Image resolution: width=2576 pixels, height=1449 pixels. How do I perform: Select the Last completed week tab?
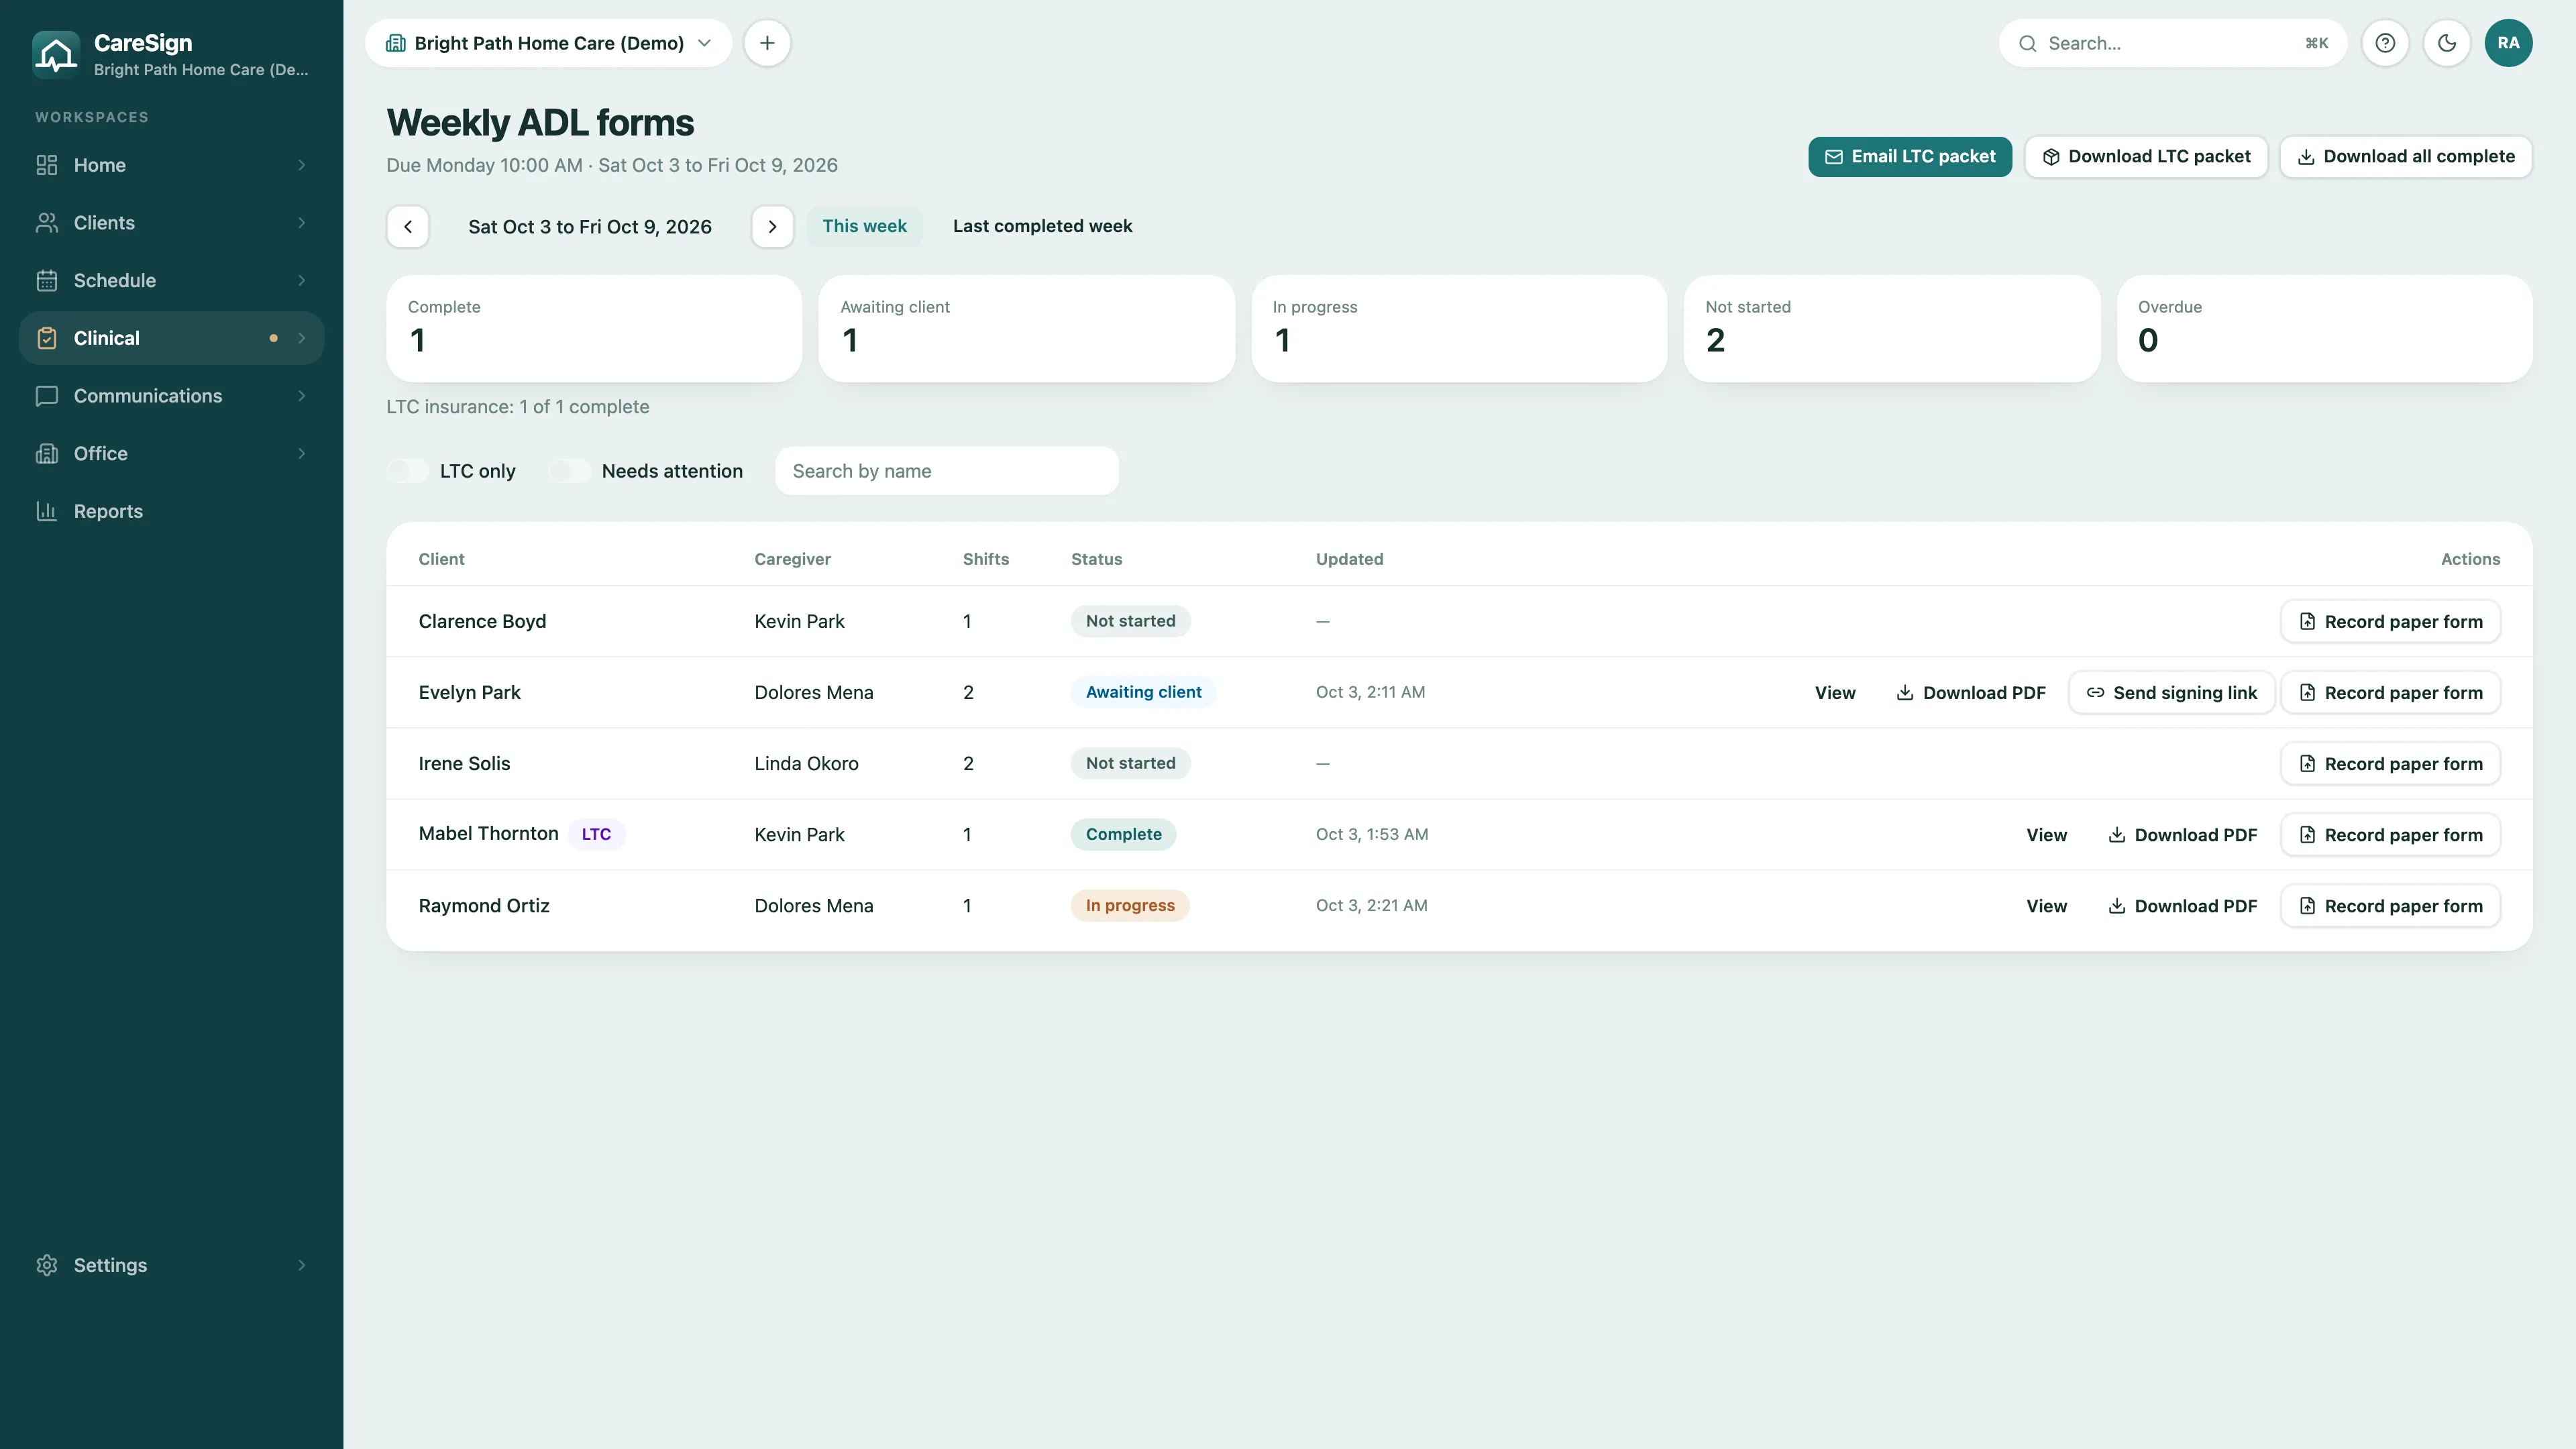1042,226
